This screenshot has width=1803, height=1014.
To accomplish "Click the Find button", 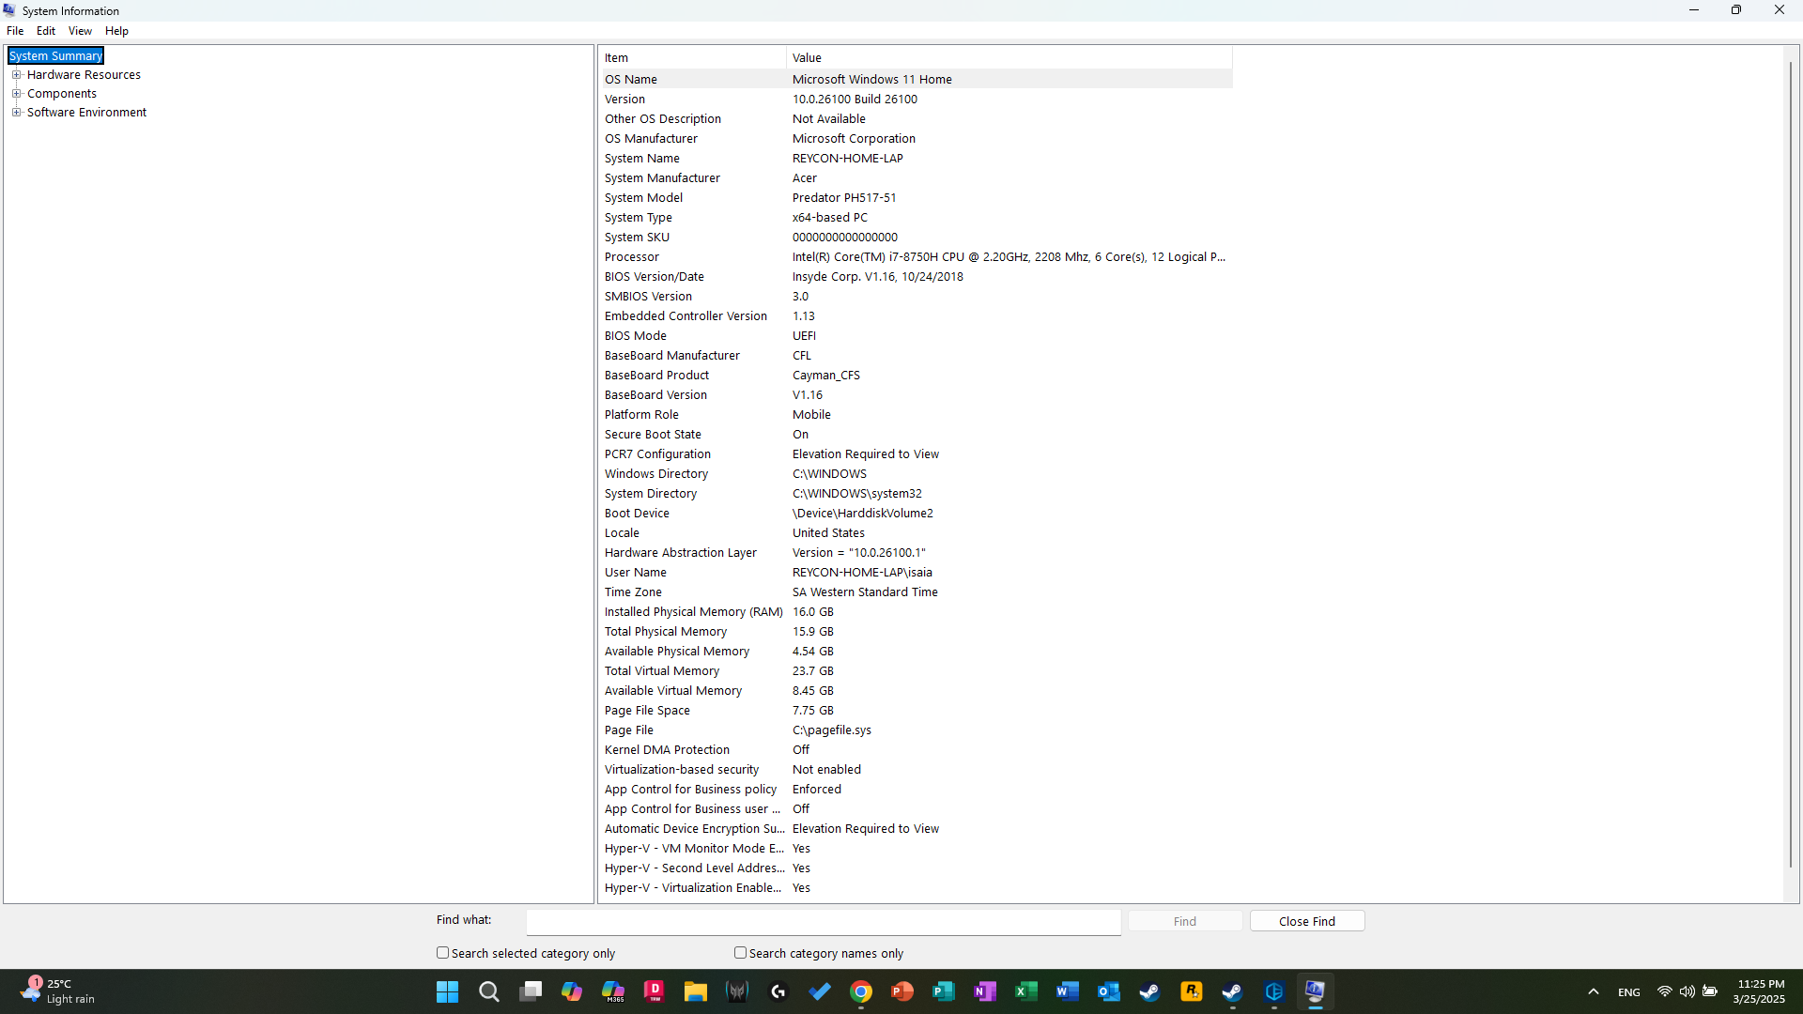I will (1185, 921).
